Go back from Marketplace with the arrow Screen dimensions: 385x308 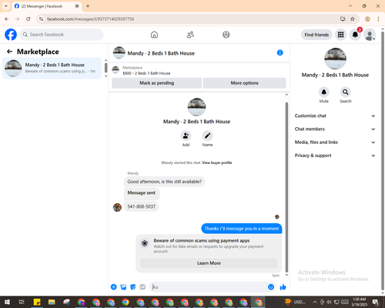click(x=9, y=52)
